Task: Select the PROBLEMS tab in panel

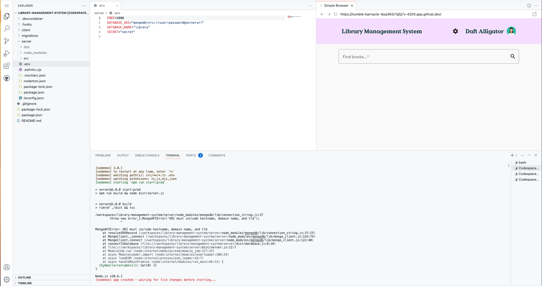Action: click(x=103, y=155)
